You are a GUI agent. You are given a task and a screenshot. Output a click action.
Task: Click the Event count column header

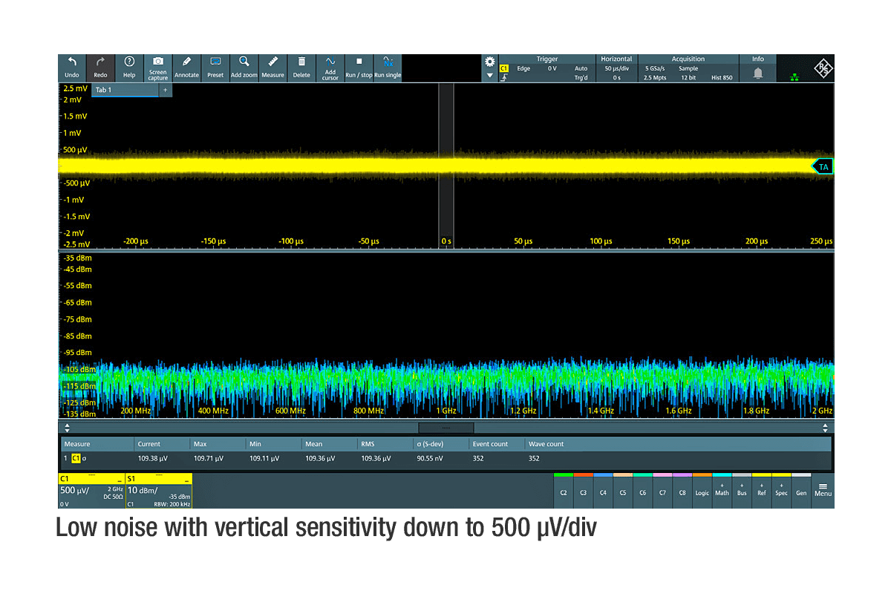click(490, 444)
